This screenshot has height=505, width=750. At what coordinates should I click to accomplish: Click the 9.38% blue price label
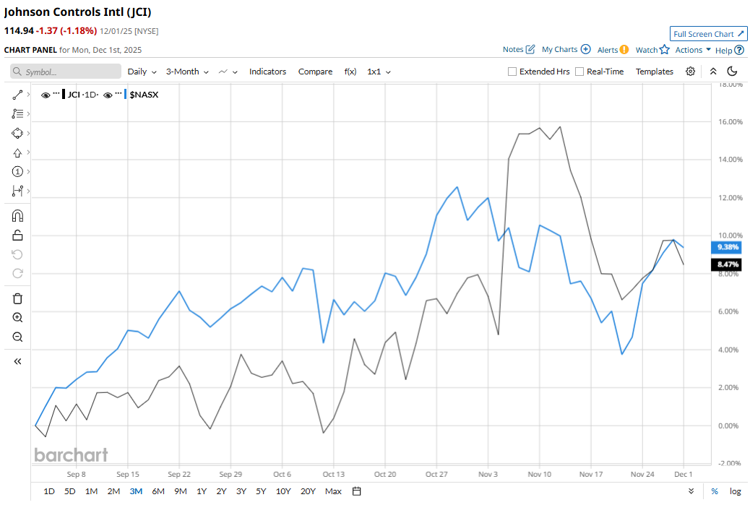727,247
